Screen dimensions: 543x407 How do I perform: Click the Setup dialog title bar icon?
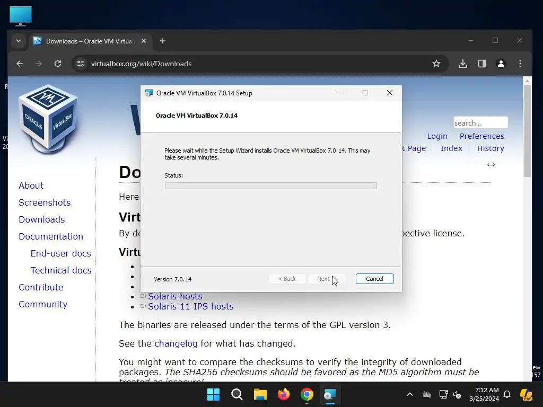click(149, 93)
